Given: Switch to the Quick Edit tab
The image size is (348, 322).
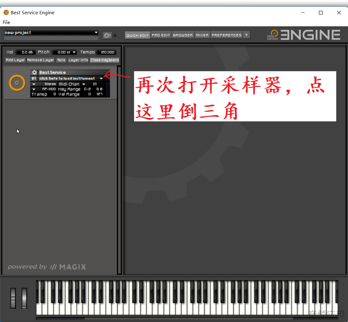Looking at the screenshot, I should click(137, 35).
